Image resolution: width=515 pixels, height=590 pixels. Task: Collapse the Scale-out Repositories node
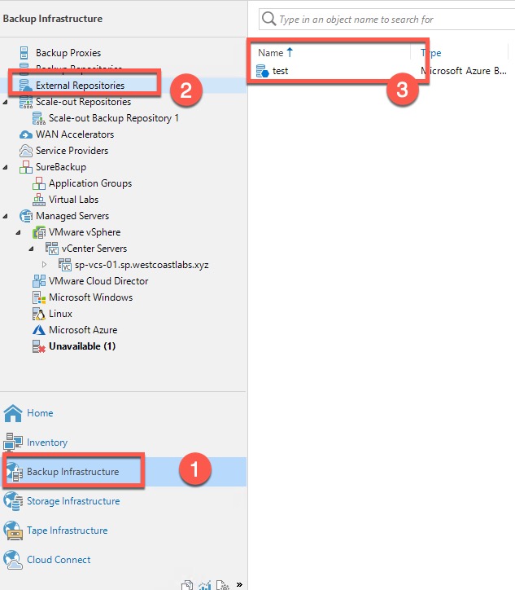(7, 102)
